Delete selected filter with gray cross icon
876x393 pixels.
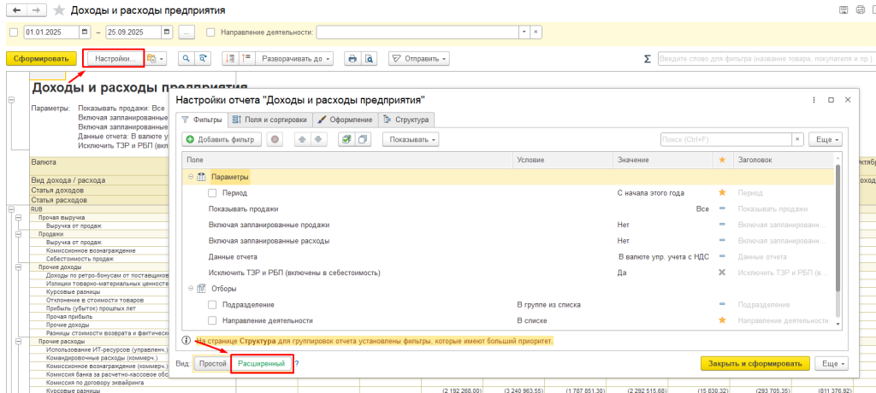275,139
